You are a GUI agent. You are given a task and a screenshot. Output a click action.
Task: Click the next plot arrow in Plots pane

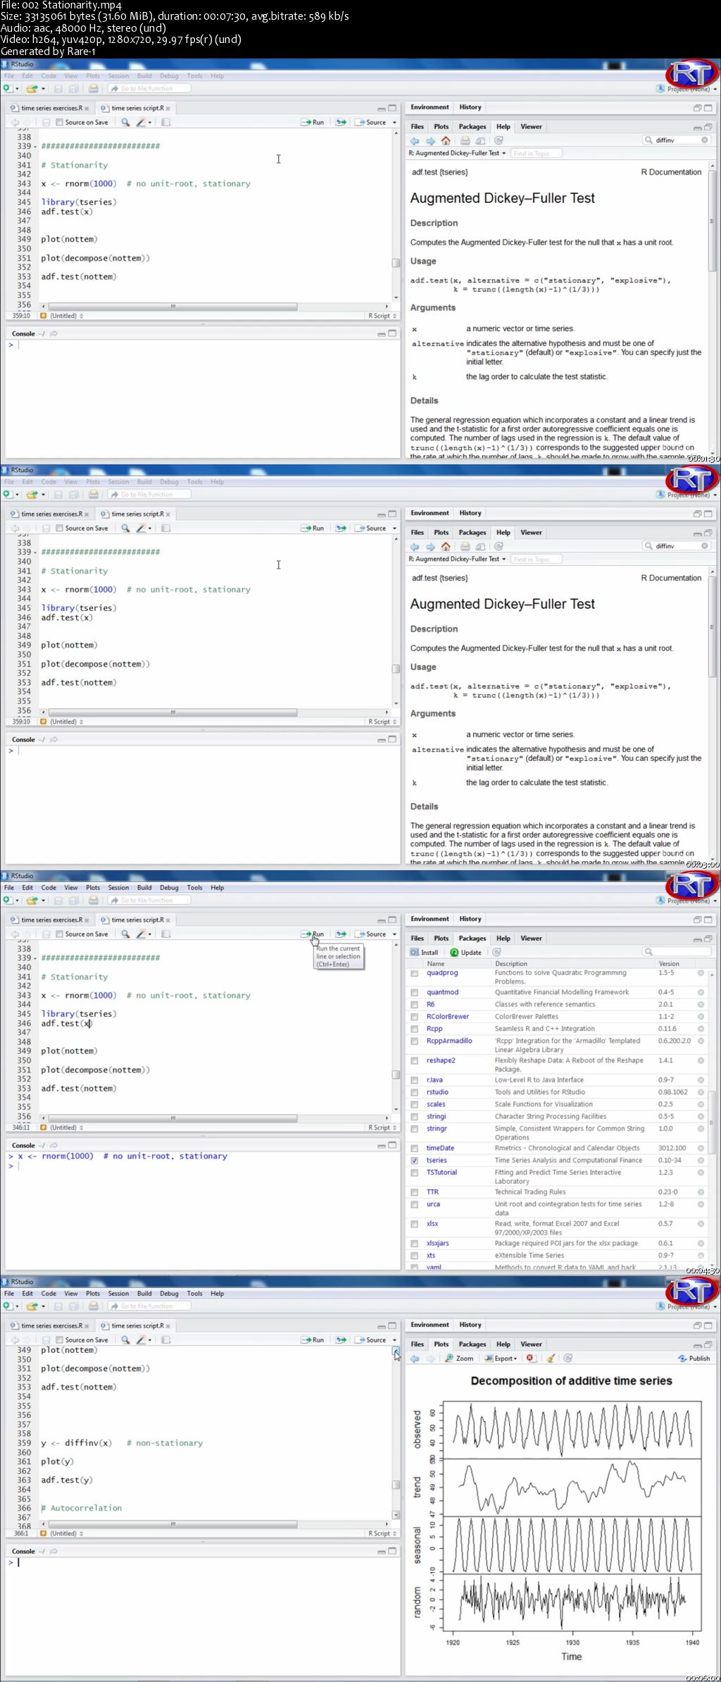(430, 1358)
